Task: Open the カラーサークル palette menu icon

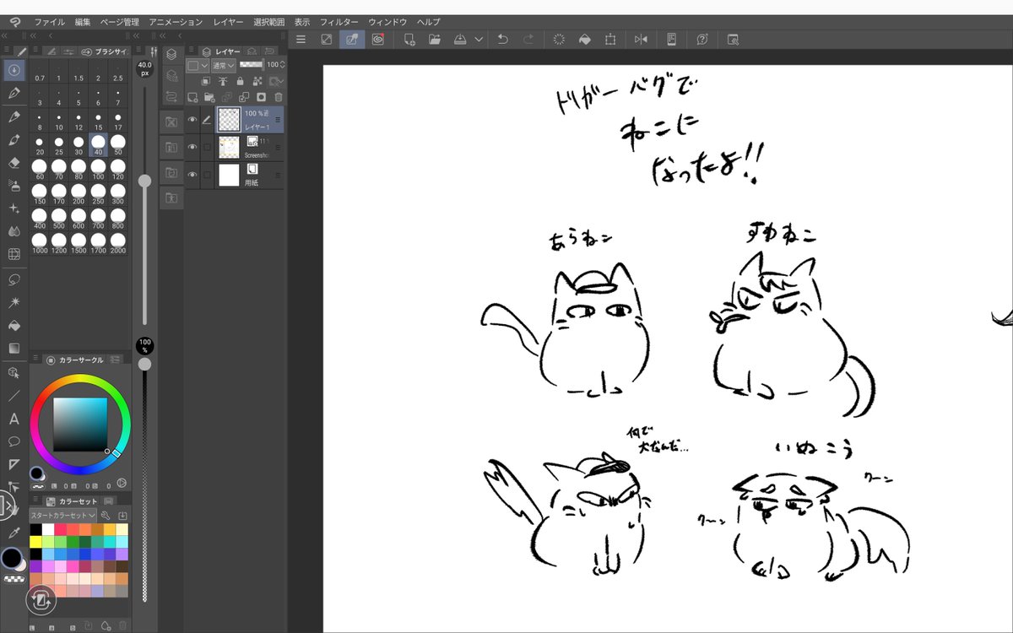Action: (35, 360)
